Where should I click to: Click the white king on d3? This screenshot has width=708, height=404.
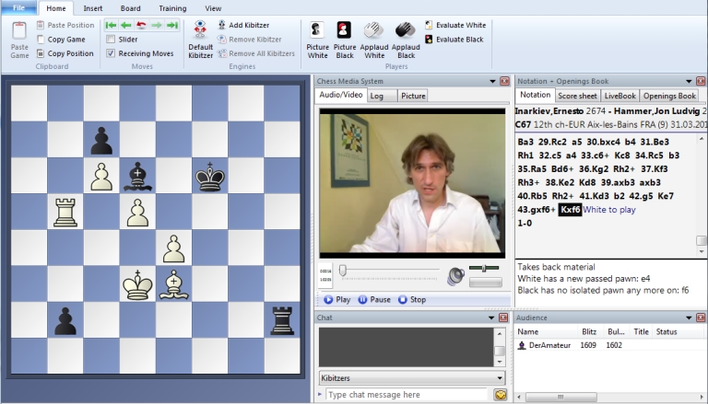(137, 284)
